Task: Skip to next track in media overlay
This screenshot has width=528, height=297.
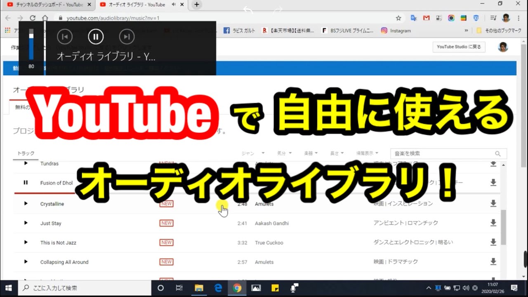Action: (x=127, y=37)
